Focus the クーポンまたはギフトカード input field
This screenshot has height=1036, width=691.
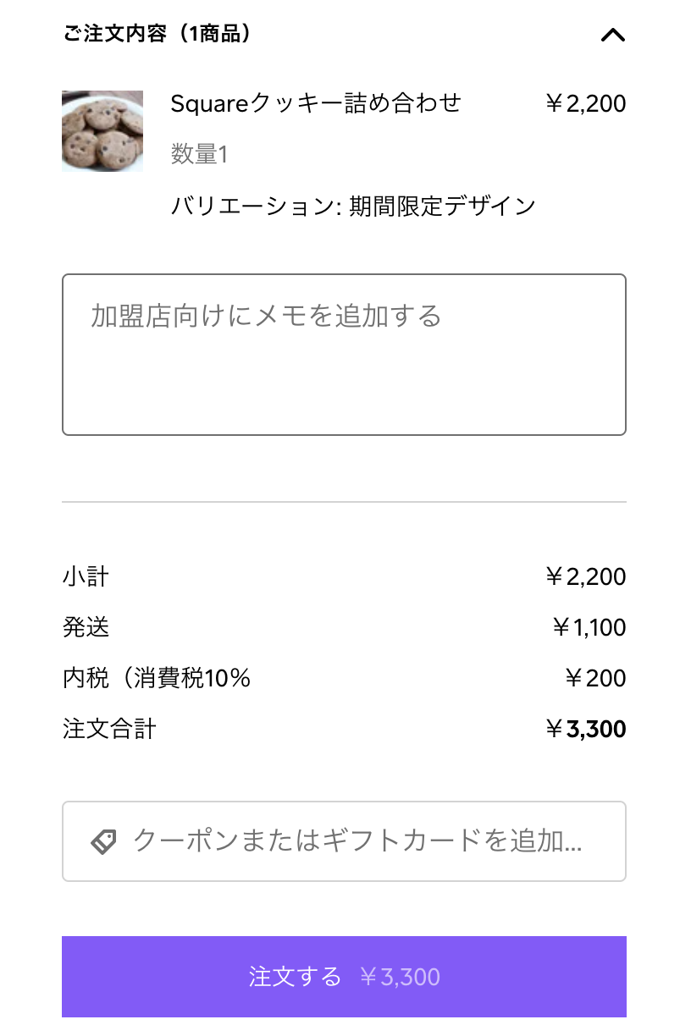357,841
